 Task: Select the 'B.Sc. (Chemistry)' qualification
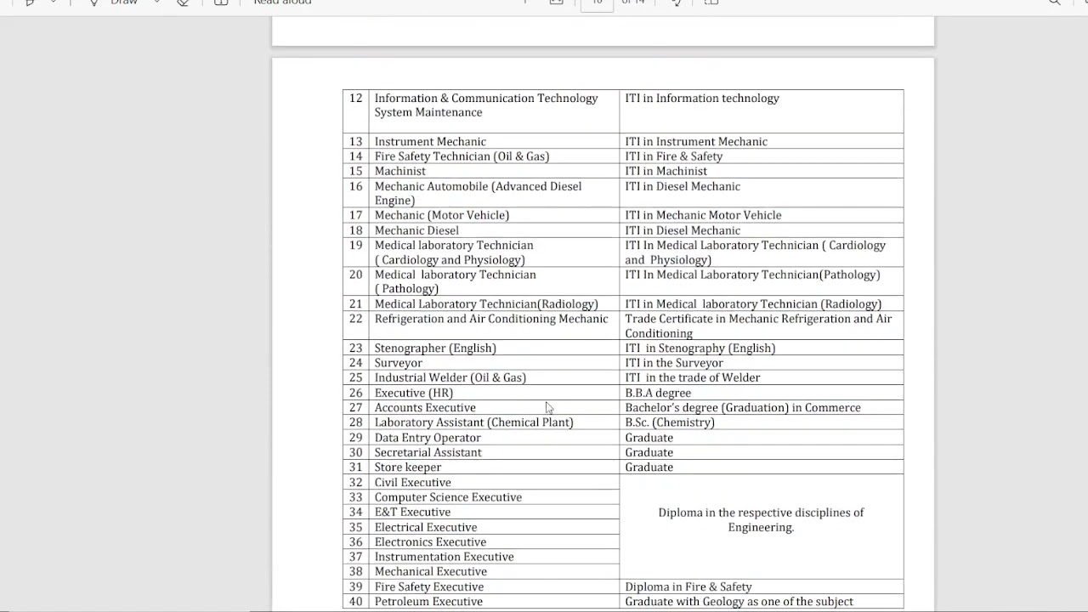point(670,422)
